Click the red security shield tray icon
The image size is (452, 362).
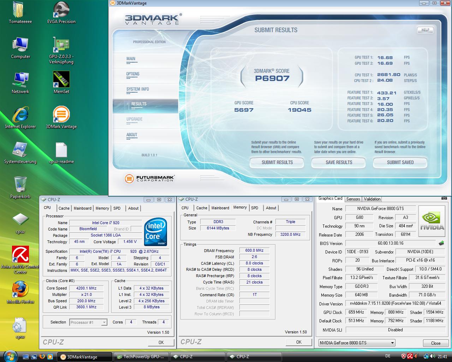pos(404,356)
